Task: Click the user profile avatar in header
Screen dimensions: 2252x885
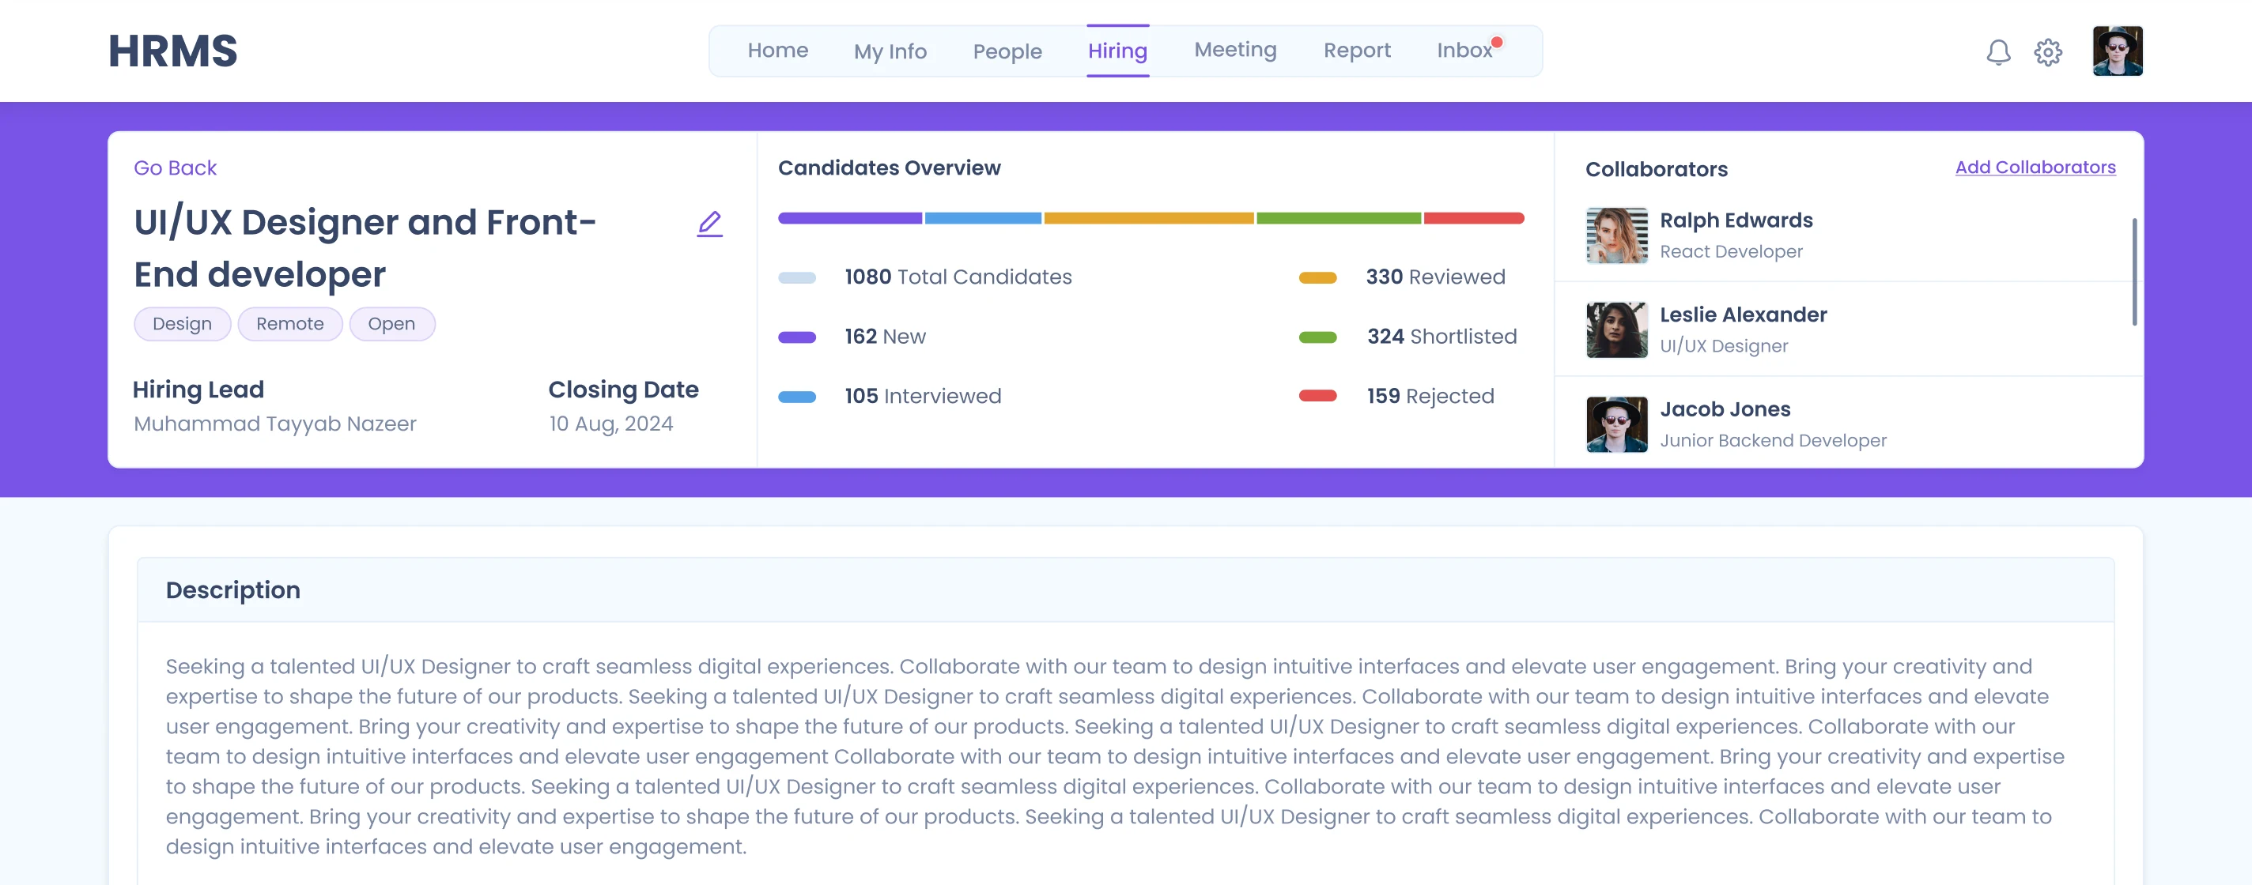Action: [2118, 51]
